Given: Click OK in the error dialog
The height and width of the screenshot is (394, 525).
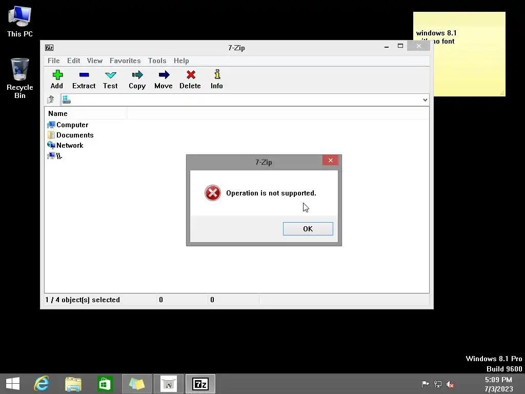Looking at the screenshot, I should coord(308,229).
